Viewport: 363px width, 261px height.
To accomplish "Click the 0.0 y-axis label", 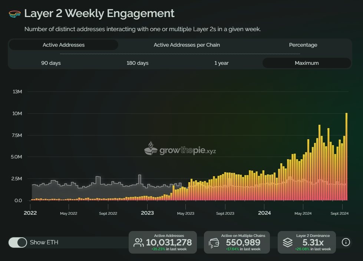I will click(x=18, y=200).
